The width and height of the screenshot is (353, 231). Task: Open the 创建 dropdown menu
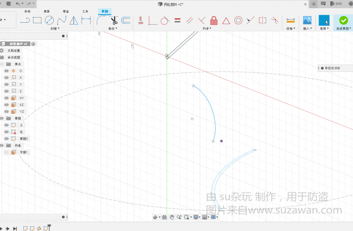coord(55,29)
